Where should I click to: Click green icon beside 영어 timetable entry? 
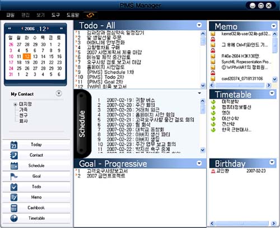[213, 113]
